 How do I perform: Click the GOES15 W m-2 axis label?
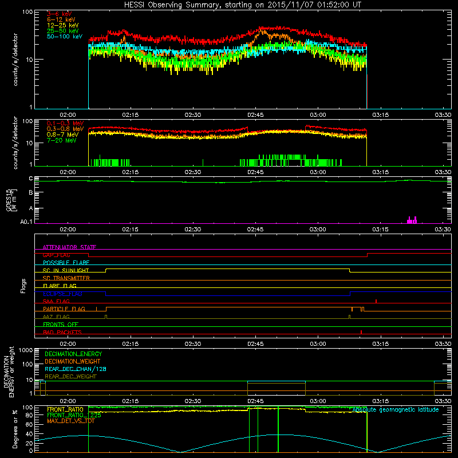point(11,200)
